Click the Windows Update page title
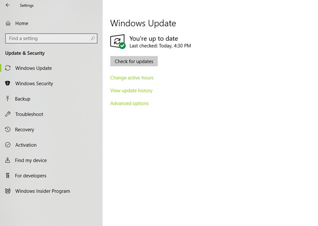 [143, 23]
